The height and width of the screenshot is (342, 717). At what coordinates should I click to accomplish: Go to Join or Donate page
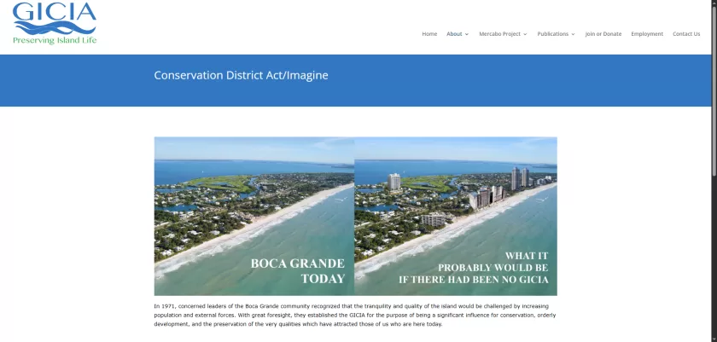click(603, 34)
